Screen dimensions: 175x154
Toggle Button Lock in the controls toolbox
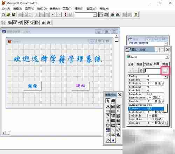pos(113,140)
